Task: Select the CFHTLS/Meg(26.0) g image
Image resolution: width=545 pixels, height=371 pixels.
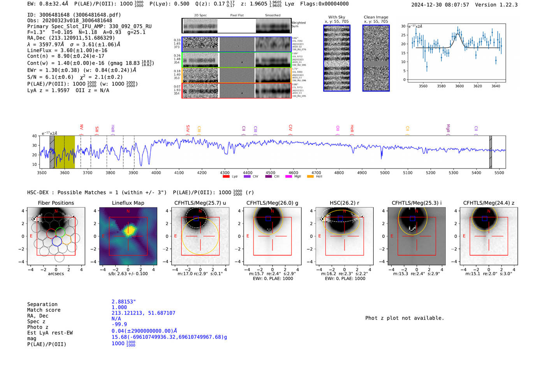Action: click(272, 236)
